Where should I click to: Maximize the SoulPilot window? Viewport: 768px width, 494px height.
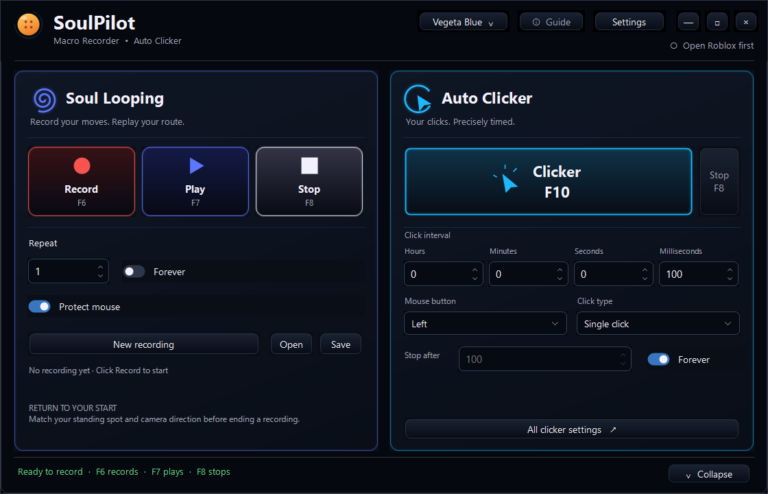click(x=717, y=22)
